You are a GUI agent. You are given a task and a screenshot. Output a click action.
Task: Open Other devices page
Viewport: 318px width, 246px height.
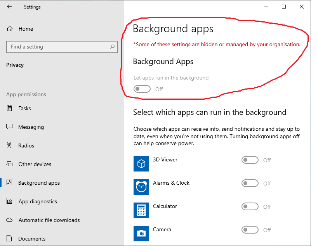tap(35, 164)
